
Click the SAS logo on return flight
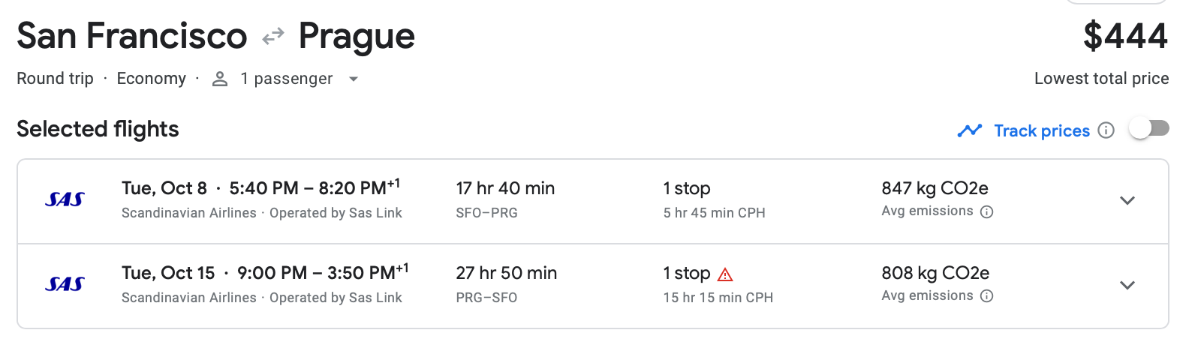(65, 284)
